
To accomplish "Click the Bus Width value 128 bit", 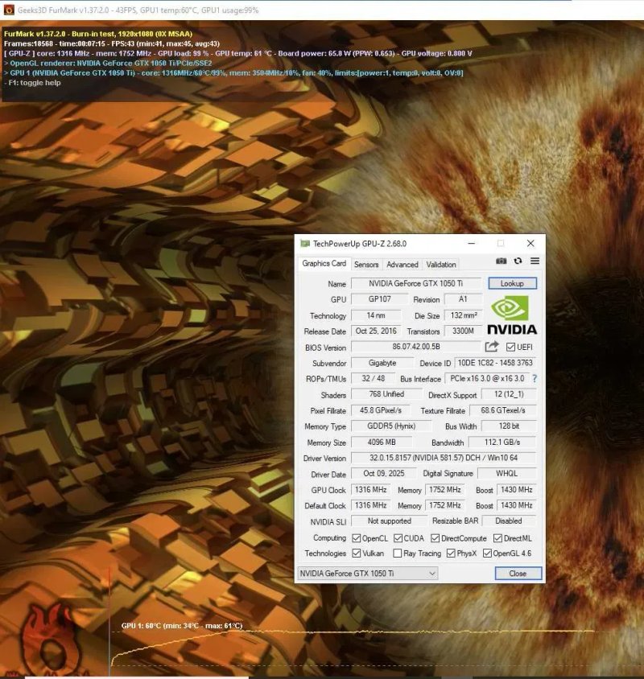I will coord(509,426).
